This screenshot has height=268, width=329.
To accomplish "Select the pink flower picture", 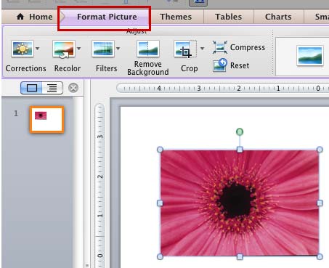I will tap(240, 203).
